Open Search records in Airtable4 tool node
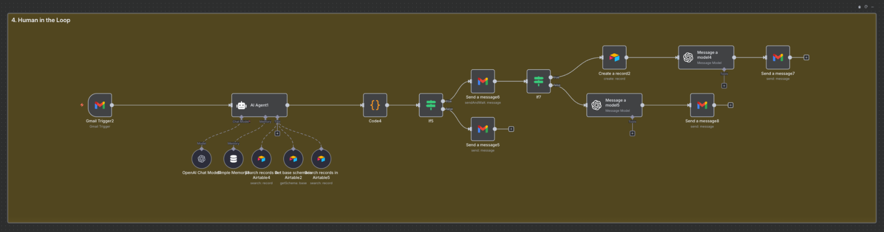 [x=262, y=159]
